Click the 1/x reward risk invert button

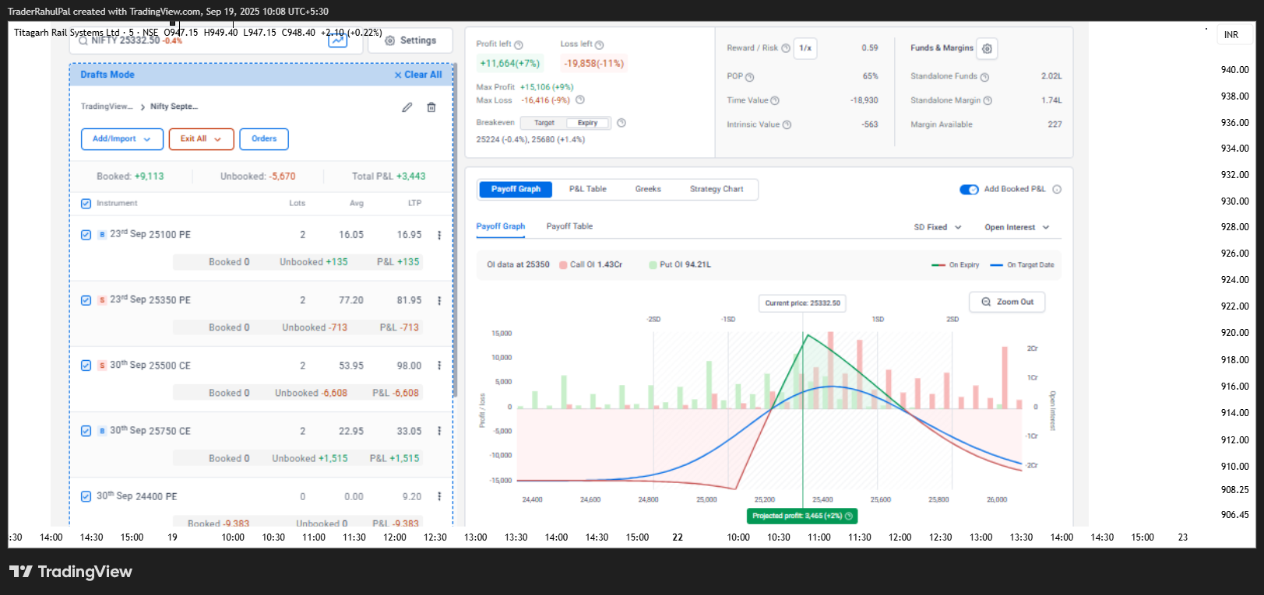click(805, 48)
